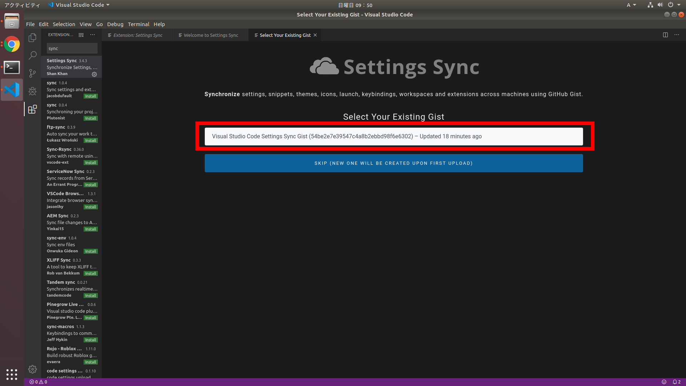This screenshot has height=386, width=686.
Task: Open Show Applications grid in the dock
Action: point(12,375)
